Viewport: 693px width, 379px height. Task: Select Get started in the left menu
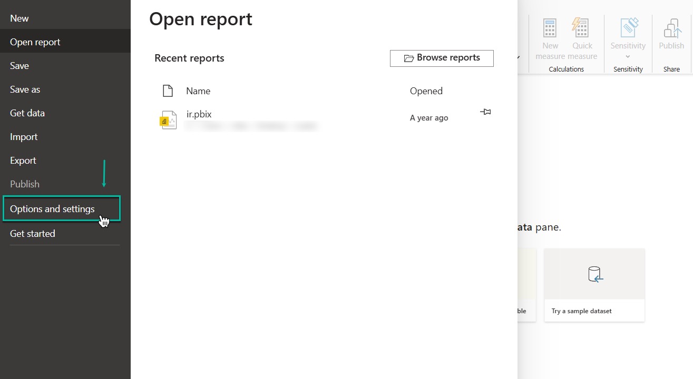tap(33, 234)
